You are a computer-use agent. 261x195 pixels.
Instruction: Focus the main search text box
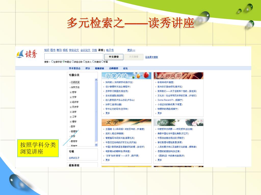coord(74,57)
